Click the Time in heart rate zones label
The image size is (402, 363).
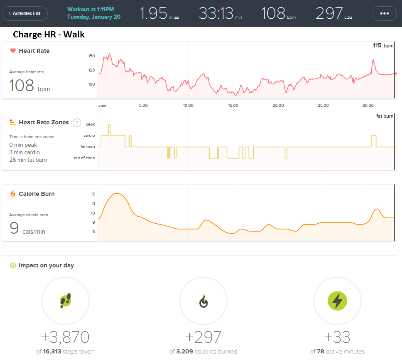[x=32, y=136]
